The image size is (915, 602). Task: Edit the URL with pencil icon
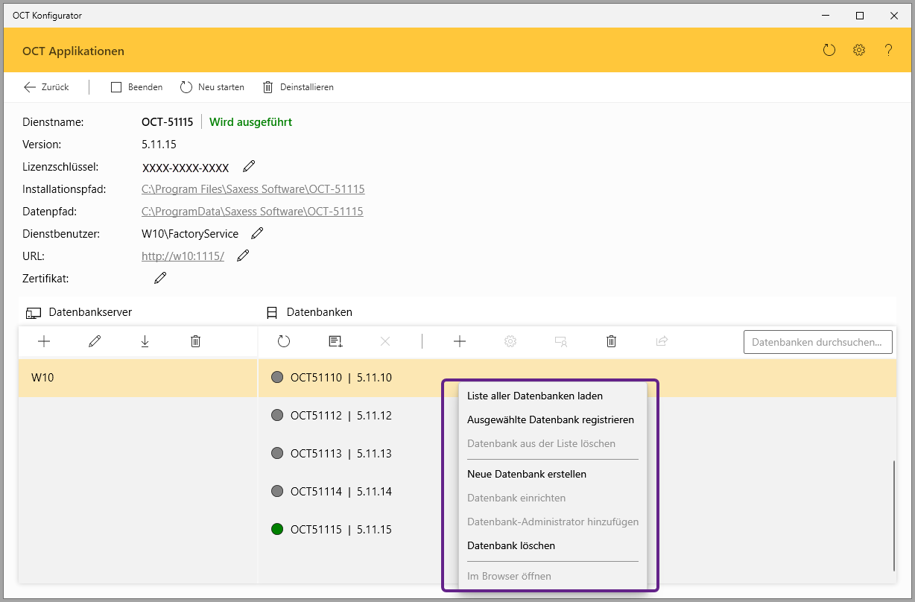(x=243, y=256)
